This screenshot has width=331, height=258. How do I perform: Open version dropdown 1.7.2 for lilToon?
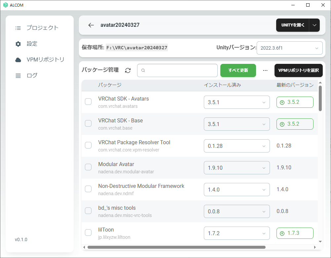237,233
